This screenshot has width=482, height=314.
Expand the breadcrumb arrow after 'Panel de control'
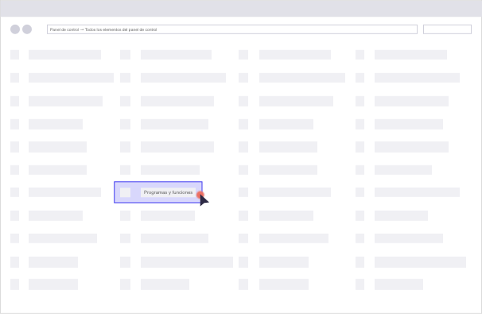click(x=82, y=29)
